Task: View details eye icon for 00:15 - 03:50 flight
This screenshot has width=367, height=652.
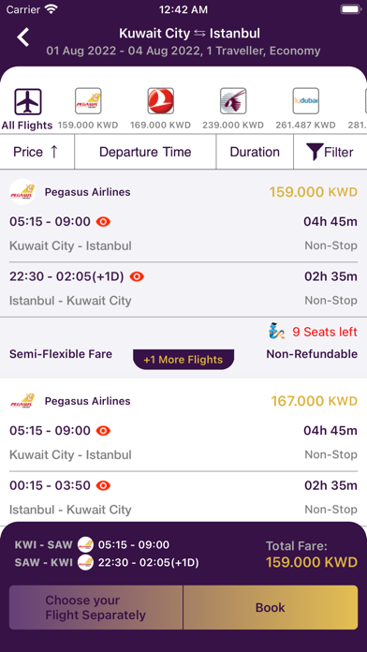Action: point(104,485)
